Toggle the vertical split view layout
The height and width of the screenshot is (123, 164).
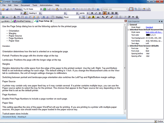139,9
